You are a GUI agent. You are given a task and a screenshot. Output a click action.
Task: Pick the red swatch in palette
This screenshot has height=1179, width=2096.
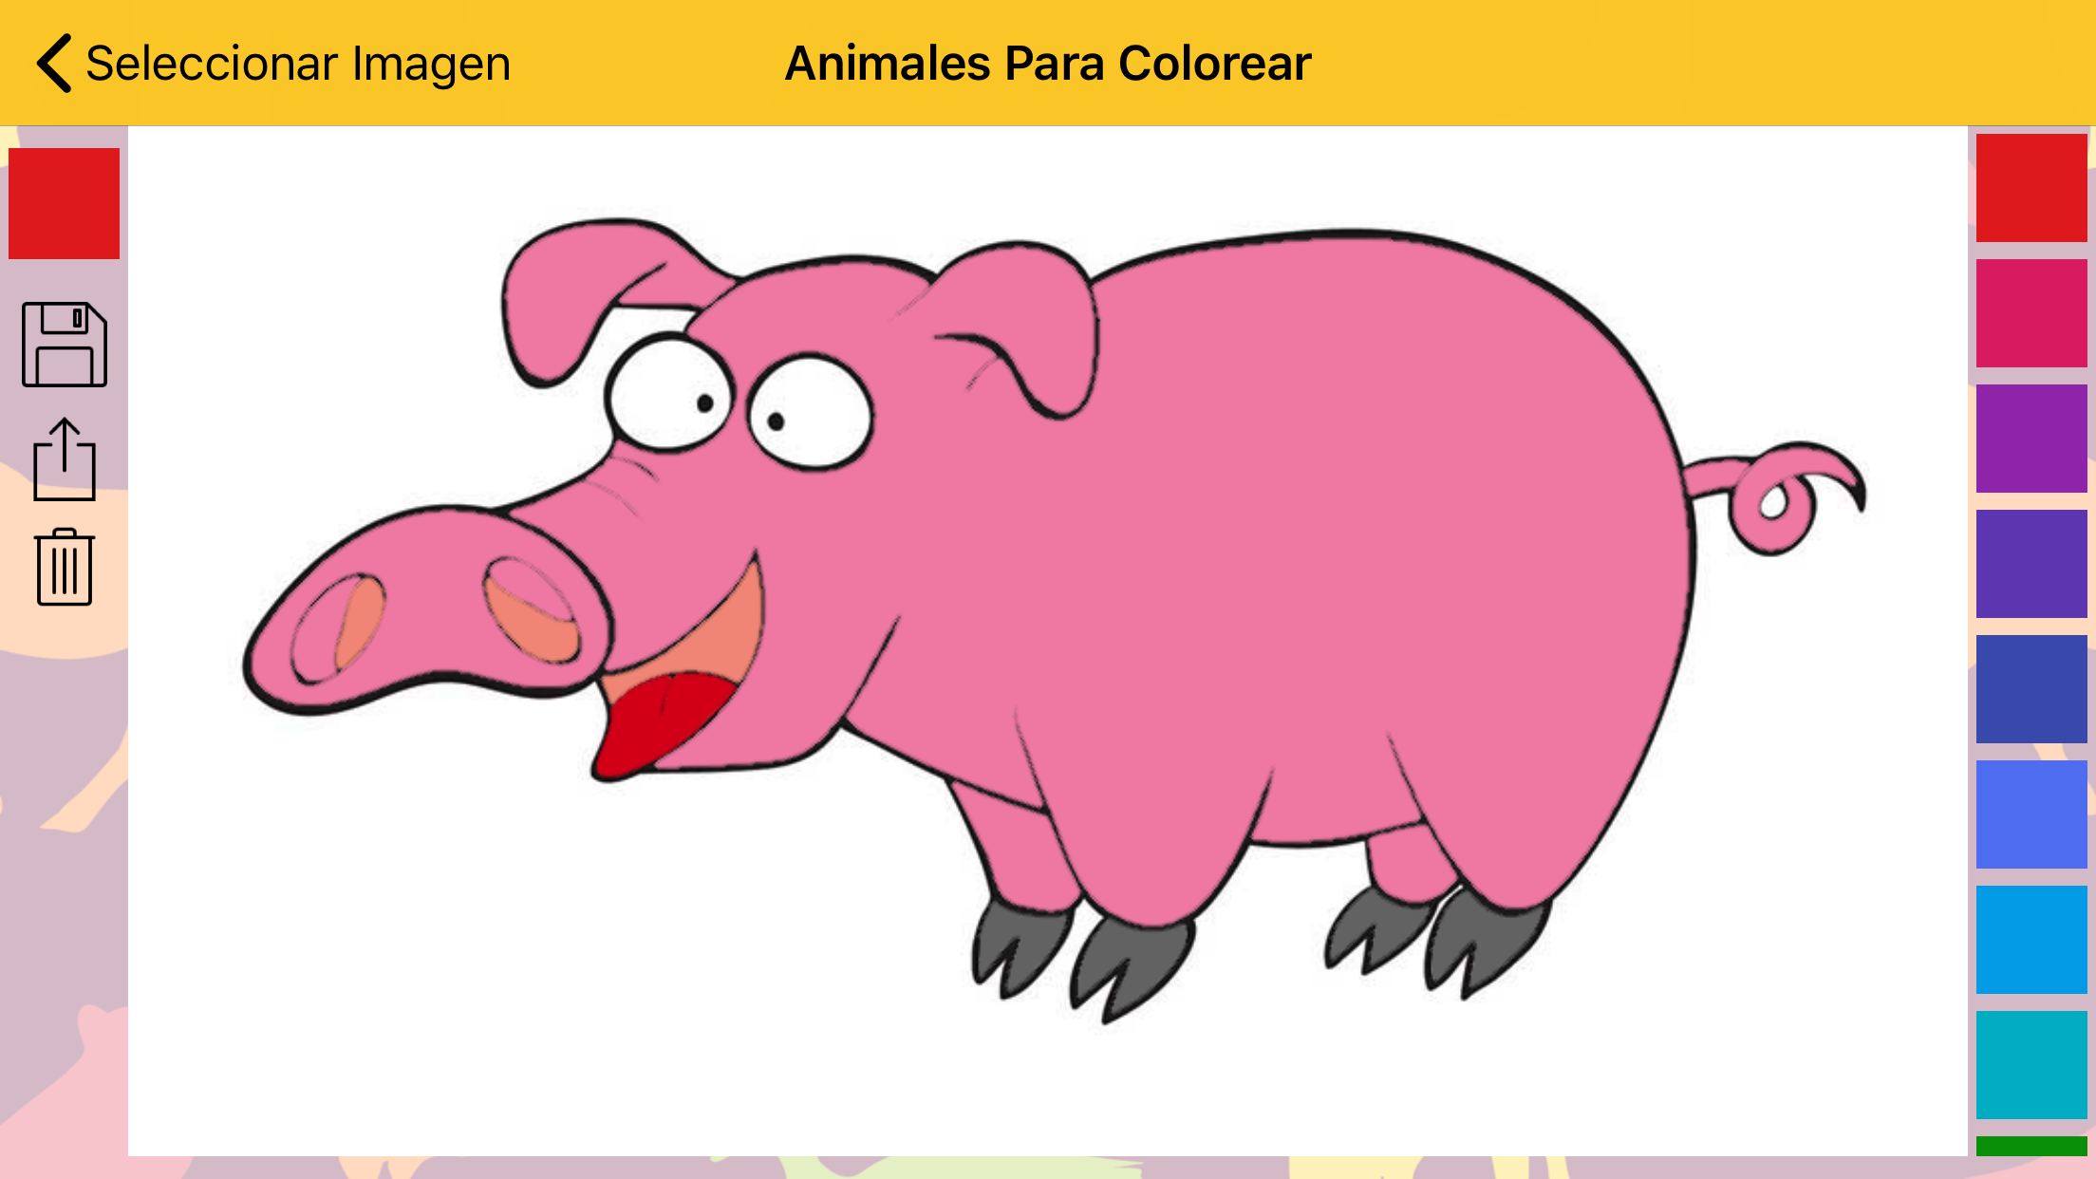pos(2031,188)
